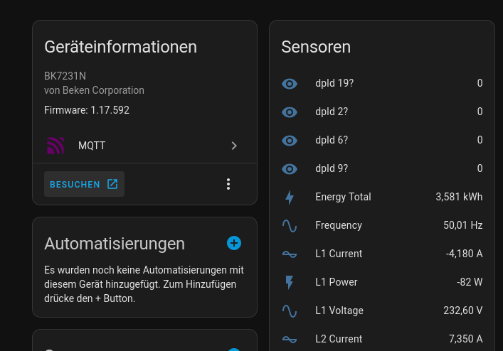Click the purple MQTT integration logo

(55, 146)
